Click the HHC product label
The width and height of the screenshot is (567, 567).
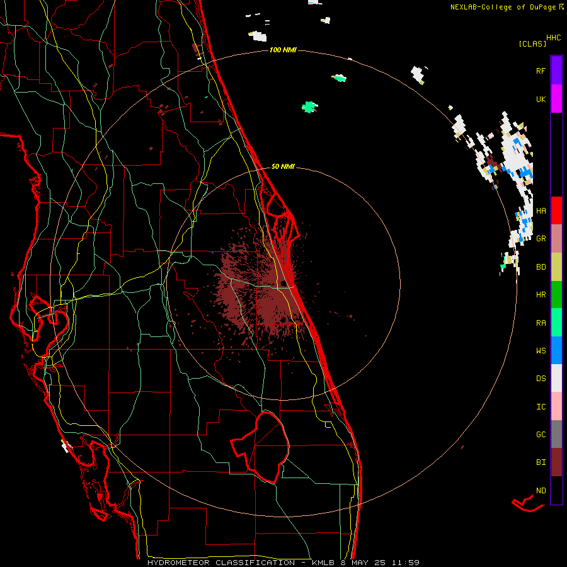(x=554, y=38)
